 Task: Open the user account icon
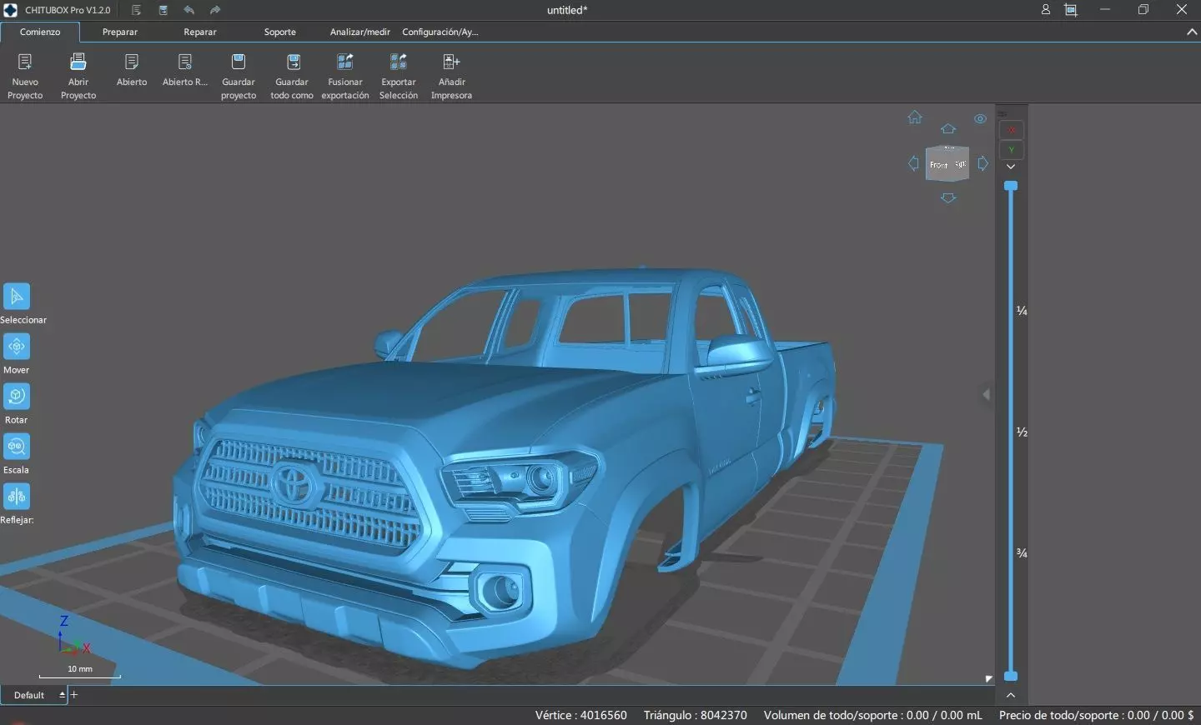(1045, 10)
